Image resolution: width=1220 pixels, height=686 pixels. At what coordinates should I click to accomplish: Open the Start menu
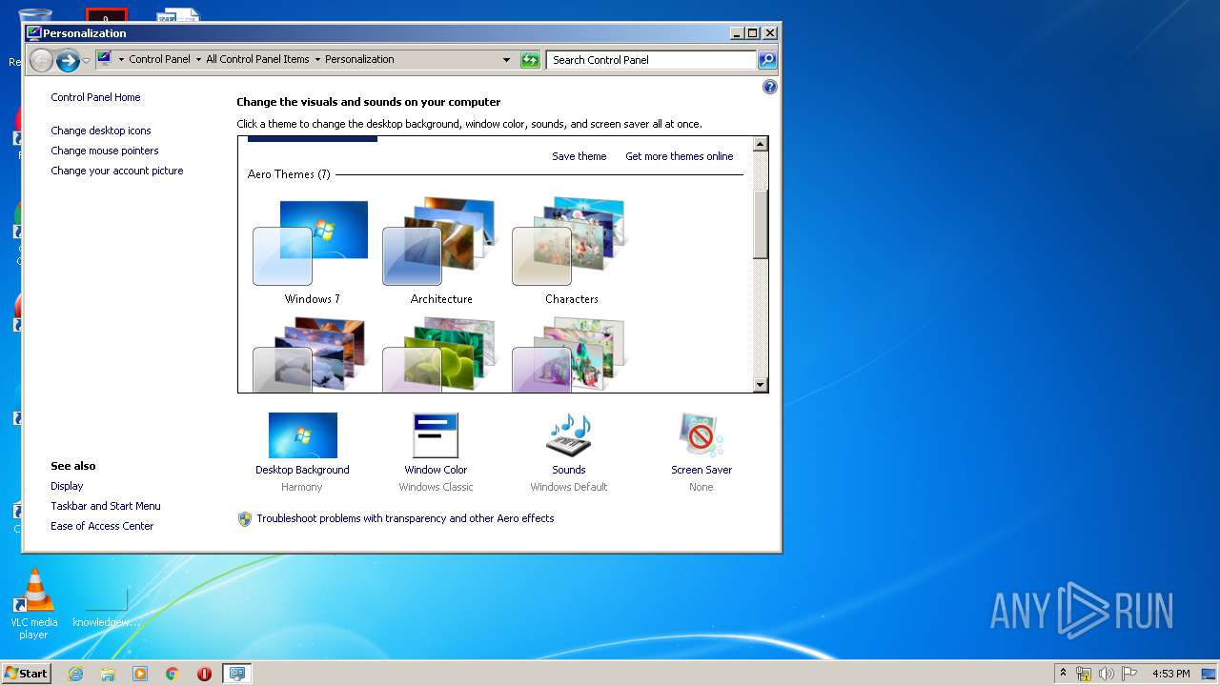(x=26, y=673)
